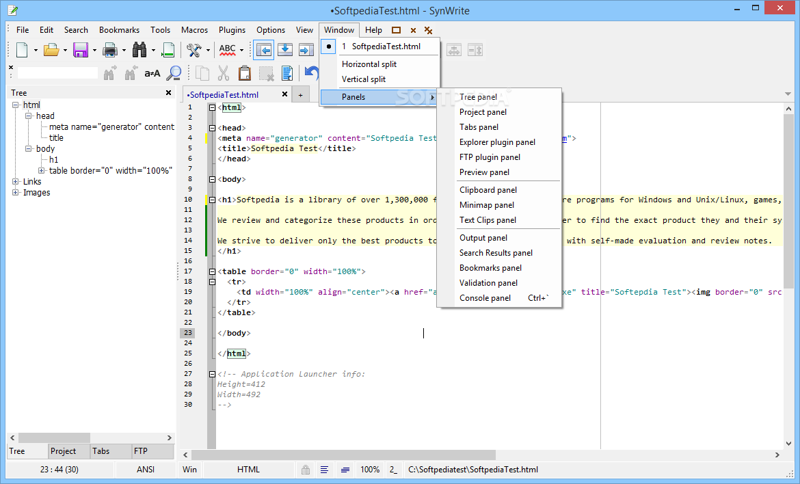The width and height of the screenshot is (800, 484).
Task: Click the Save floppy disk icon
Action: [81, 50]
